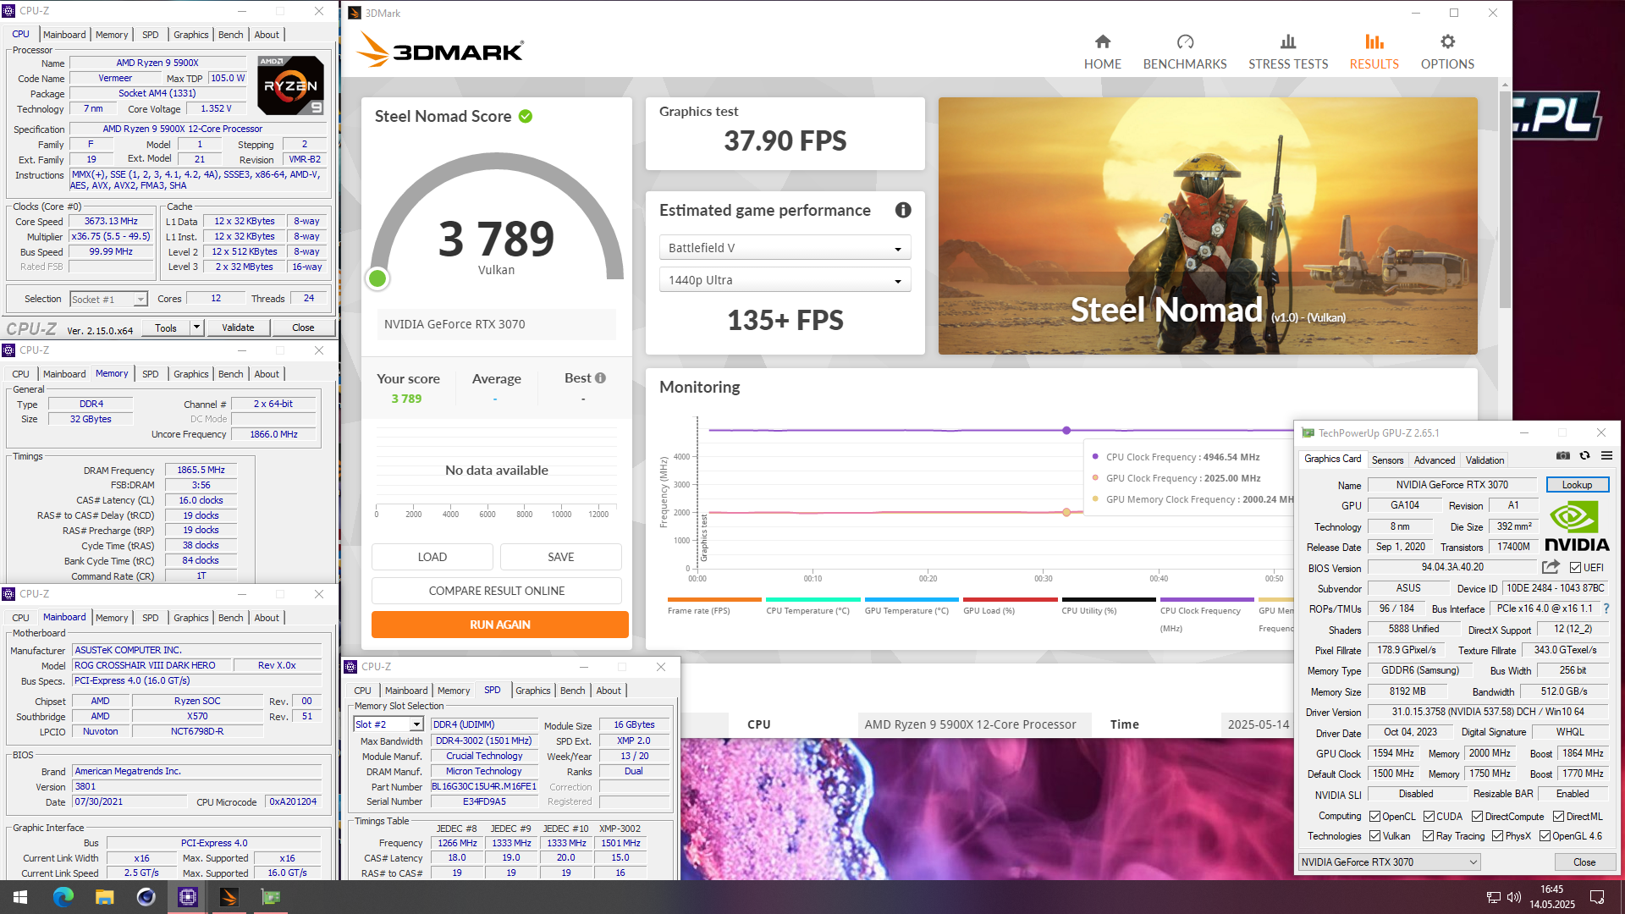
Task: Take a GPU-Z screenshot with camera icon
Action: click(1562, 455)
